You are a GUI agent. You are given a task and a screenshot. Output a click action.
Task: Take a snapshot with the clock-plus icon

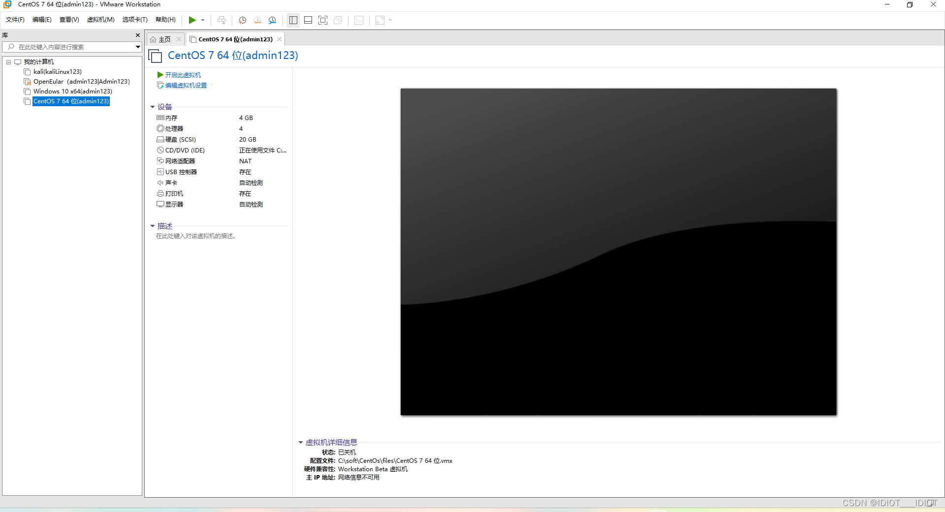click(242, 20)
